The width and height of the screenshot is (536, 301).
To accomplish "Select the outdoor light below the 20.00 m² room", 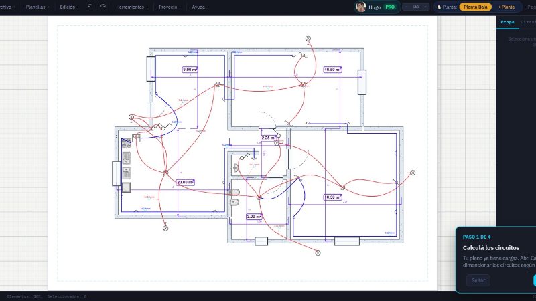I will 165,228.
